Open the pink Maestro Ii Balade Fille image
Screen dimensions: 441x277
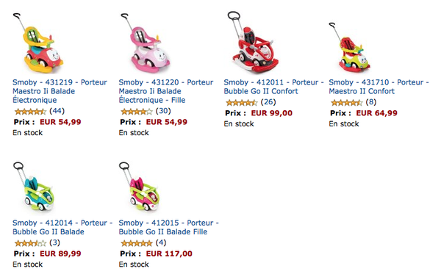click(x=145, y=43)
